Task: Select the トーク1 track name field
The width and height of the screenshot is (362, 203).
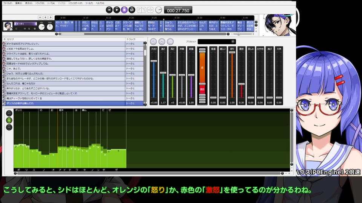Action: (x=26, y=24)
